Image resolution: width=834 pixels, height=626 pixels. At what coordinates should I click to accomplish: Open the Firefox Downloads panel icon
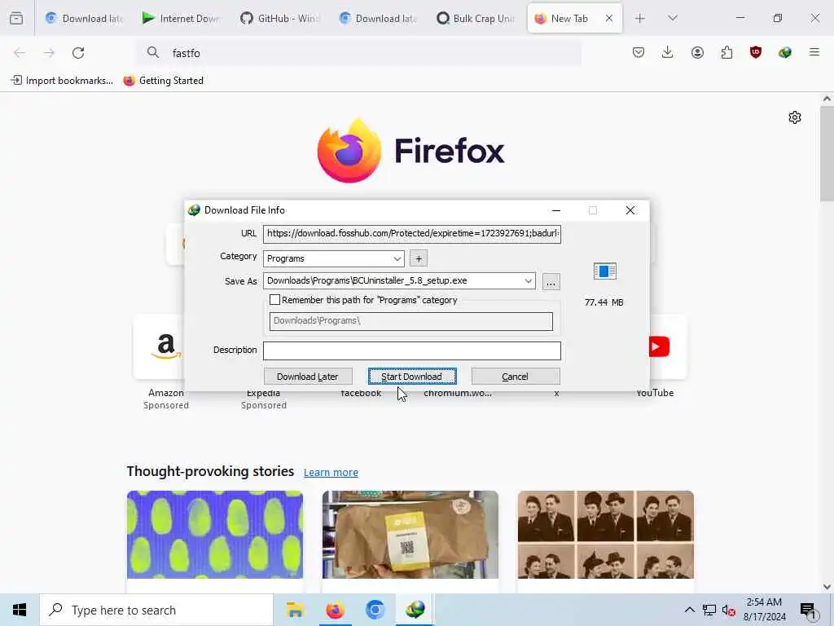pos(668,52)
